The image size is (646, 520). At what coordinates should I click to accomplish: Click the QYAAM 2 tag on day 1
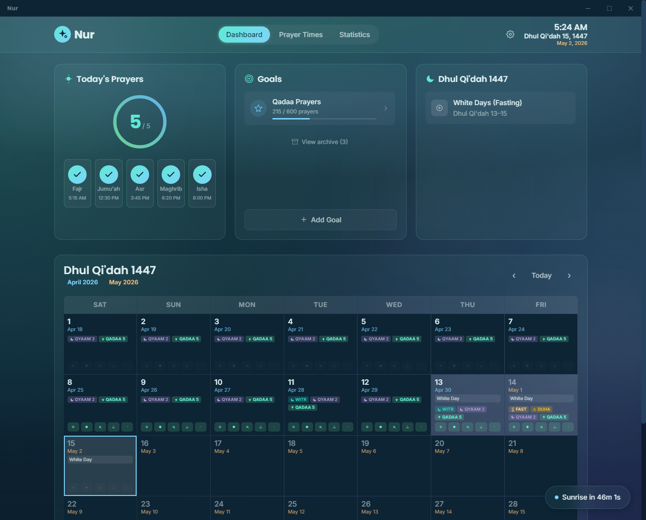coord(82,339)
